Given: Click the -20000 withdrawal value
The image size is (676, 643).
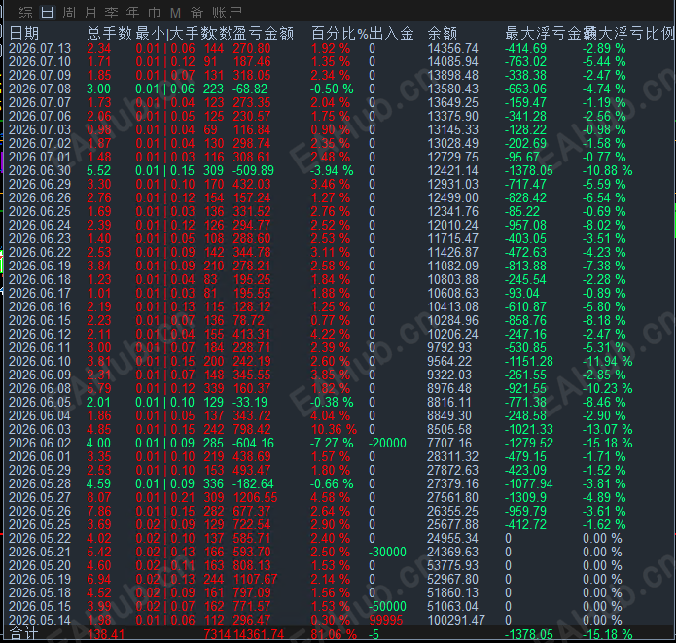Looking at the screenshot, I should click(x=387, y=443).
